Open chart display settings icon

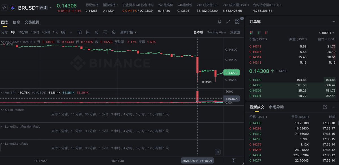[x=105, y=32]
